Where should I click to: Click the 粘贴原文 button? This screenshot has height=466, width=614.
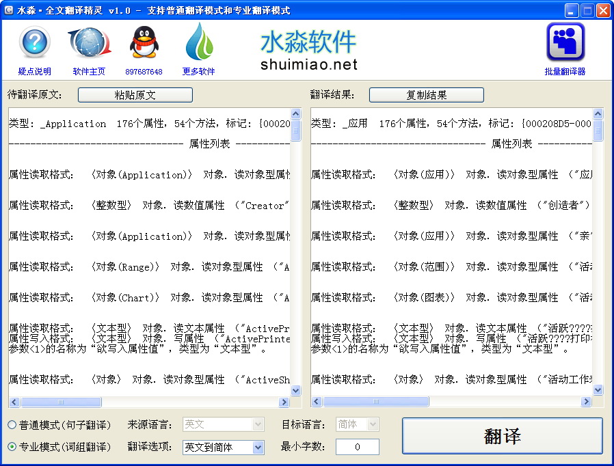tap(135, 95)
